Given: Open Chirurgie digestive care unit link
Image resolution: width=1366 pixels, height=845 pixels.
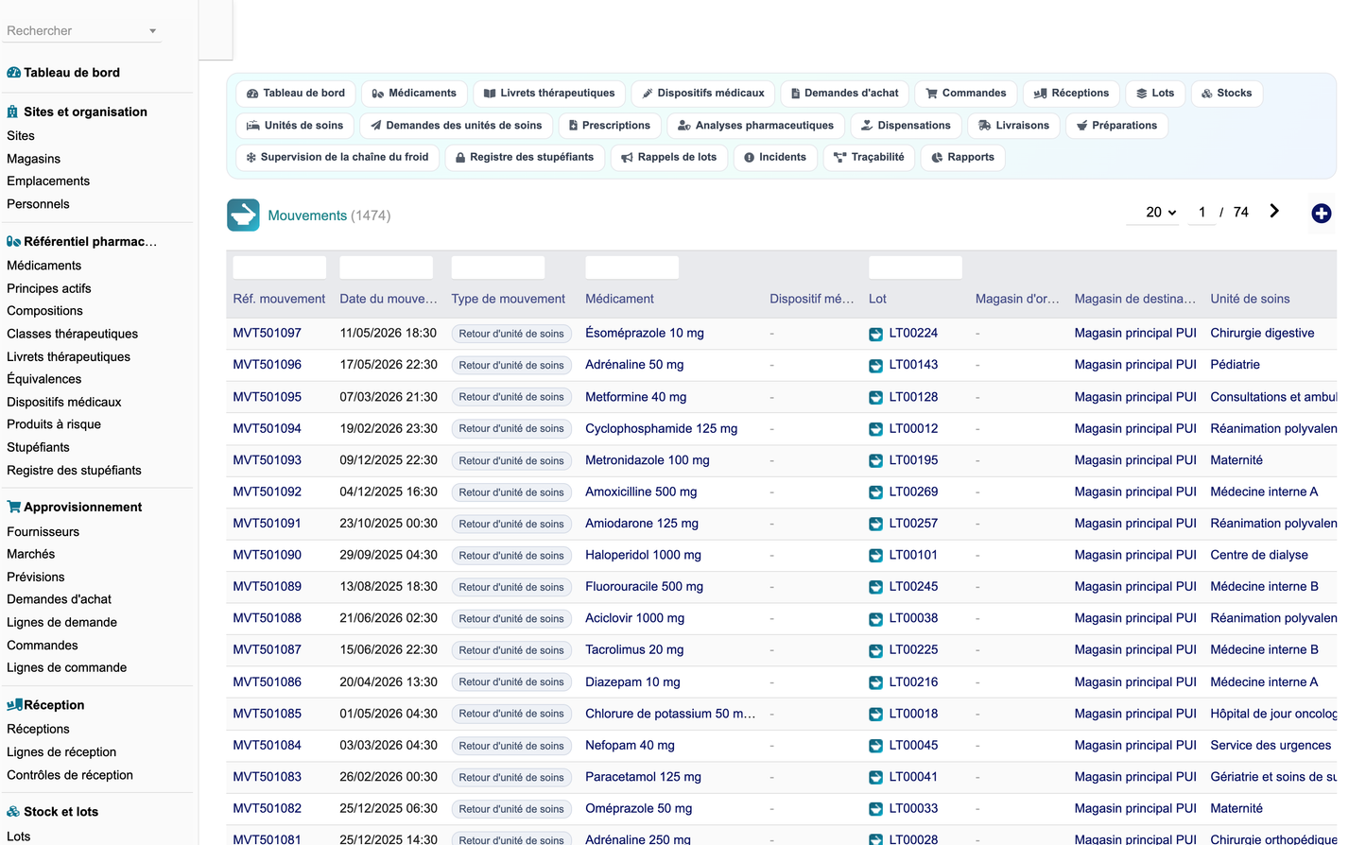Looking at the screenshot, I should point(1262,334).
